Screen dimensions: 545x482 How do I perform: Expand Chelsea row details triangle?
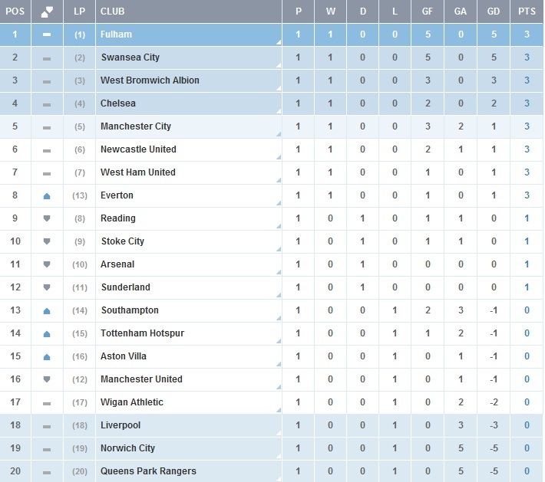pos(279,111)
